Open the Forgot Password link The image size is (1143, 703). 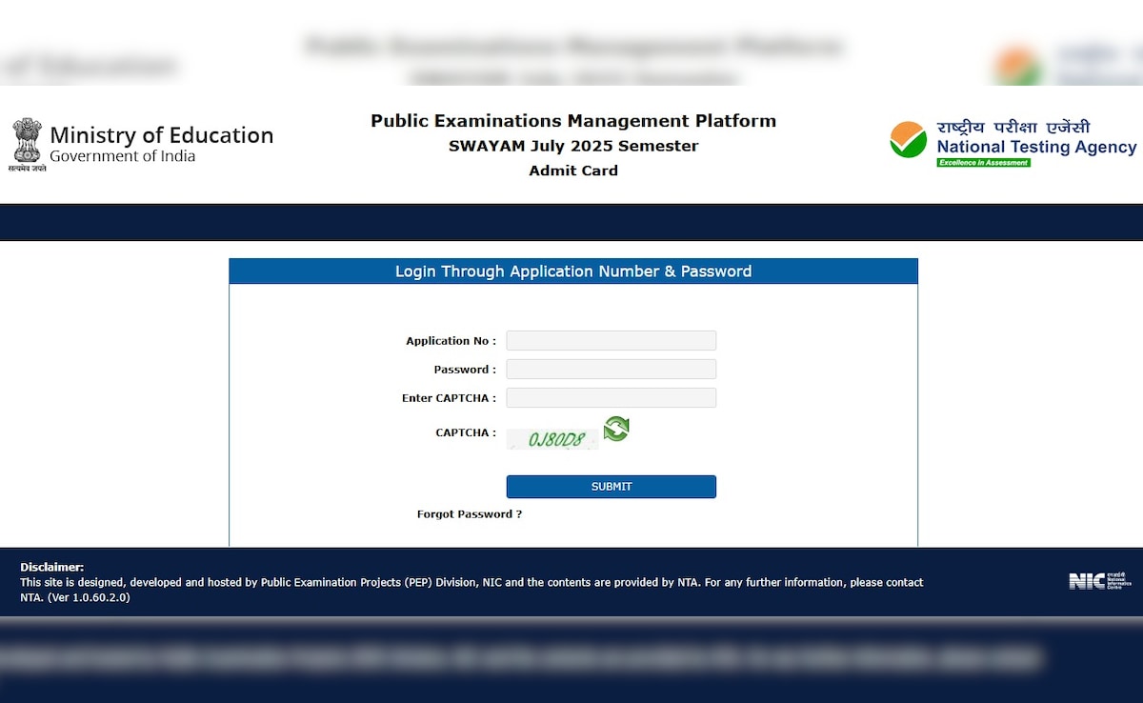tap(469, 514)
